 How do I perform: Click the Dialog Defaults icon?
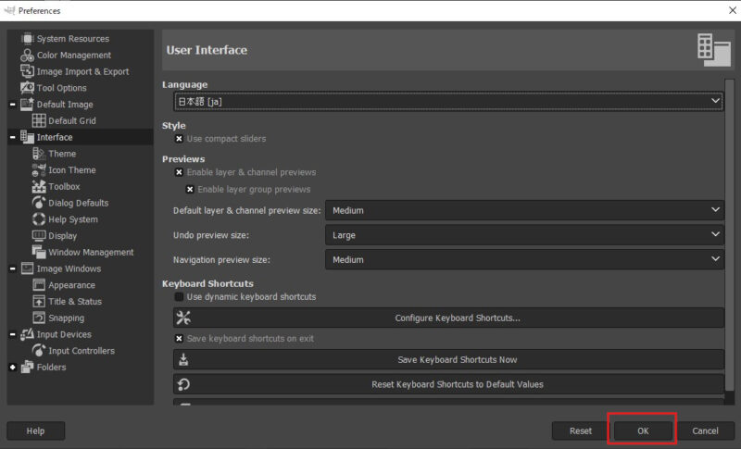(x=39, y=203)
